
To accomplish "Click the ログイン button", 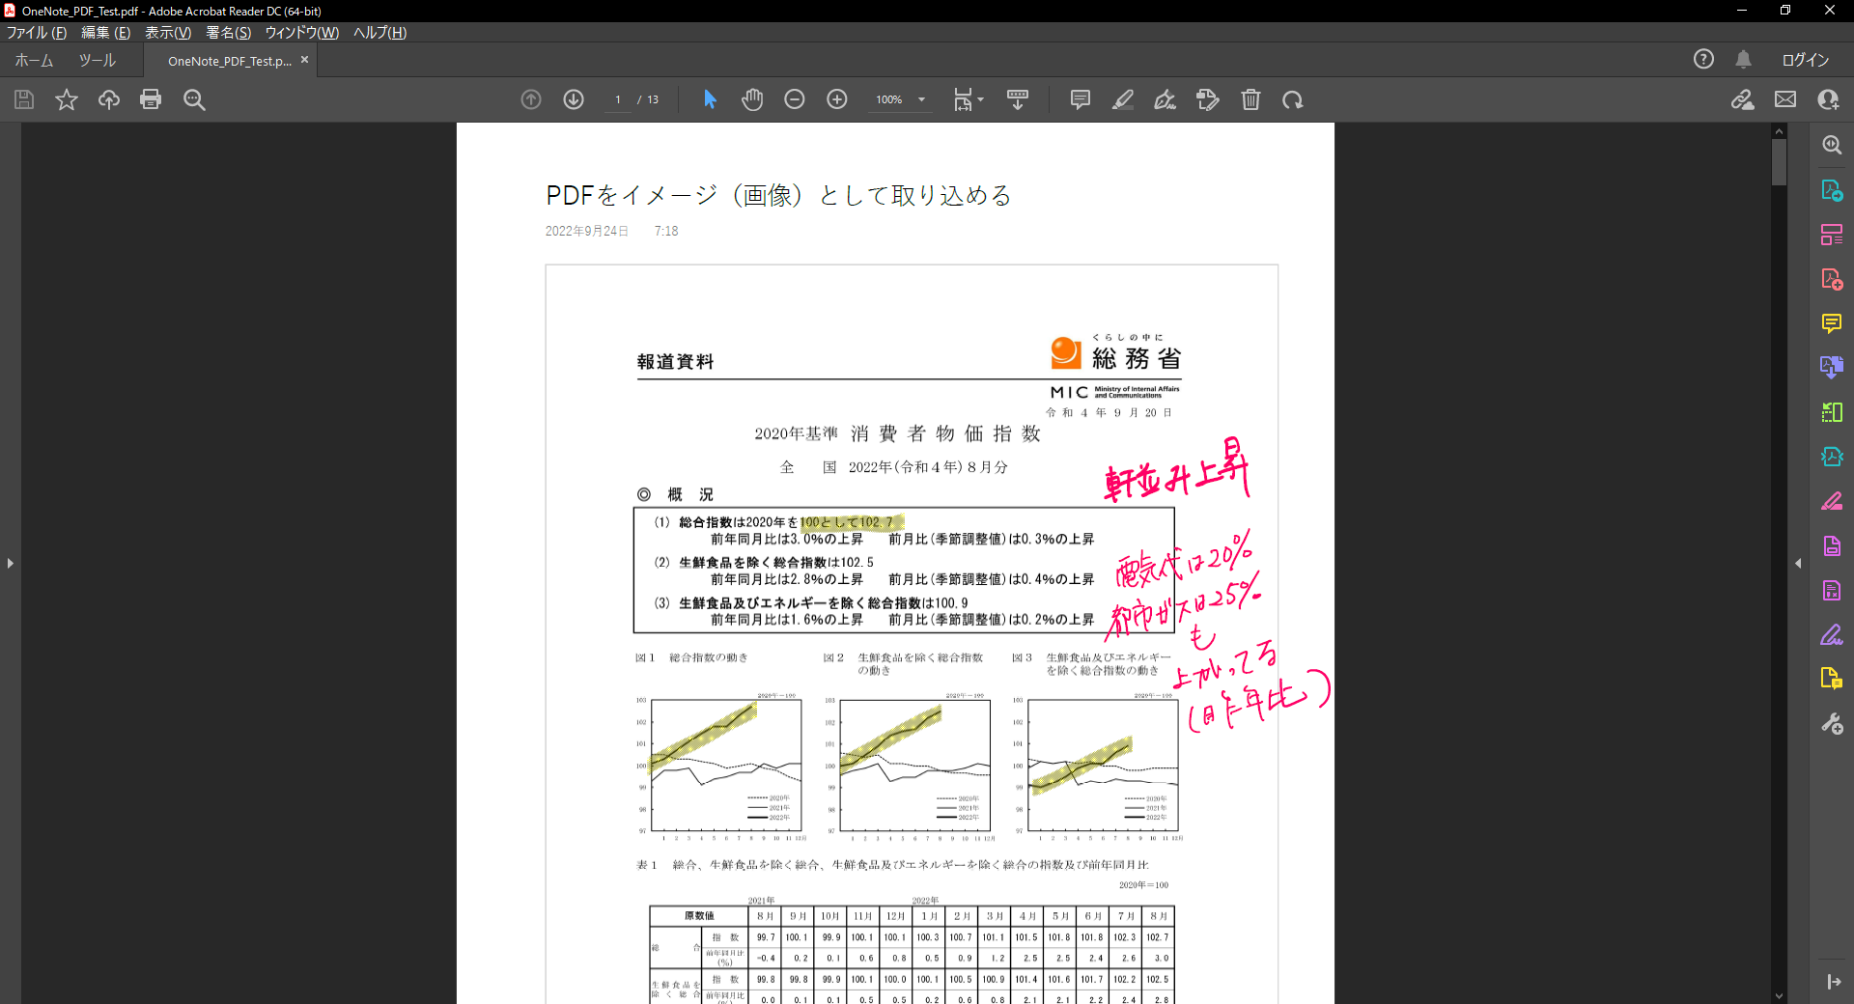I will coord(1807,59).
